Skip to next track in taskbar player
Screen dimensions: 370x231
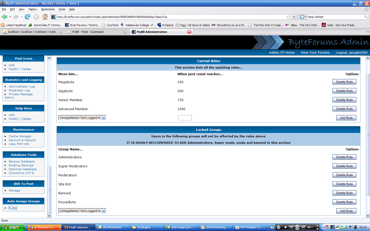[x=303, y=227]
